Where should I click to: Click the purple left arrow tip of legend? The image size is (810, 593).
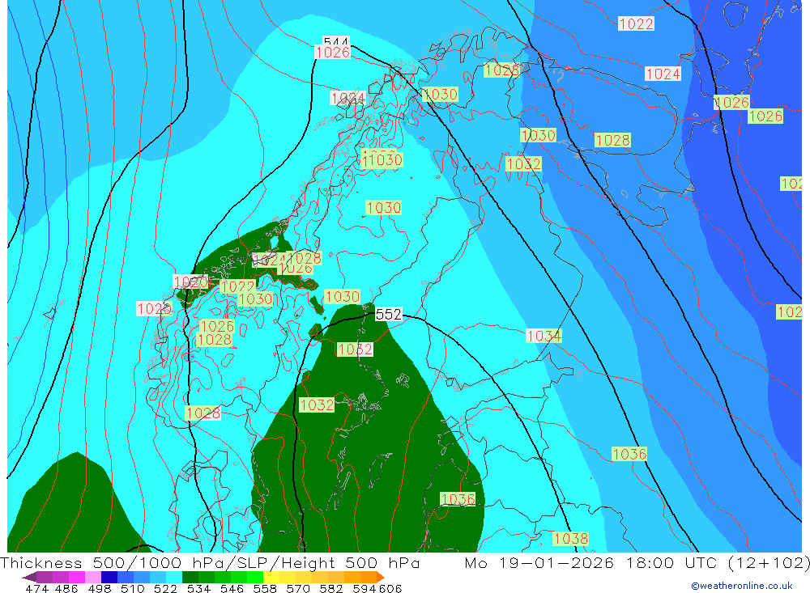[29, 577]
